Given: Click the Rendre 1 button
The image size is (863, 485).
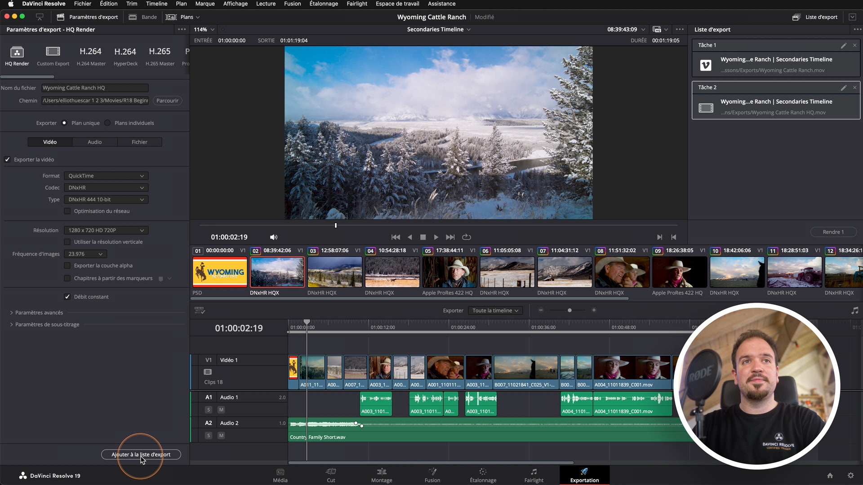Looking at the screenshot, I should [833, 232].
